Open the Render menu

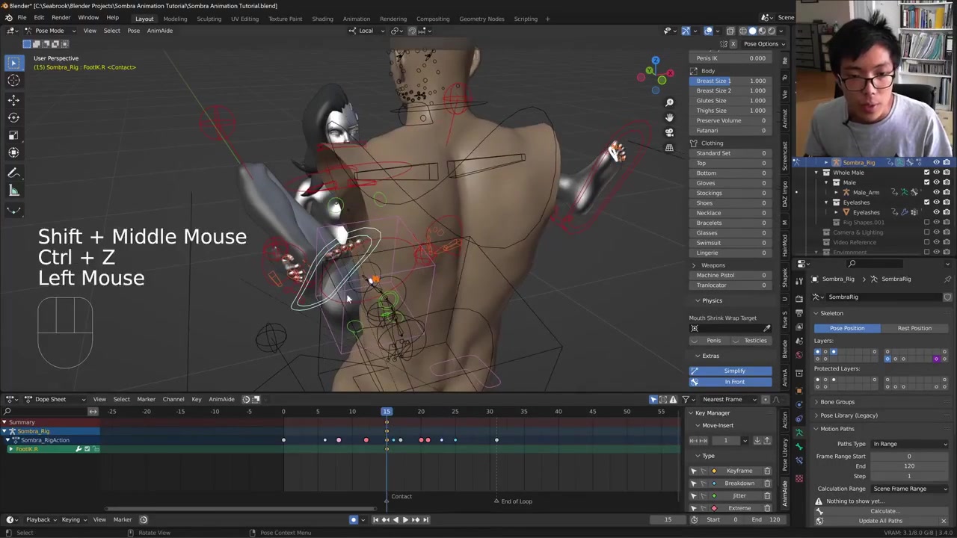(61, 18)
